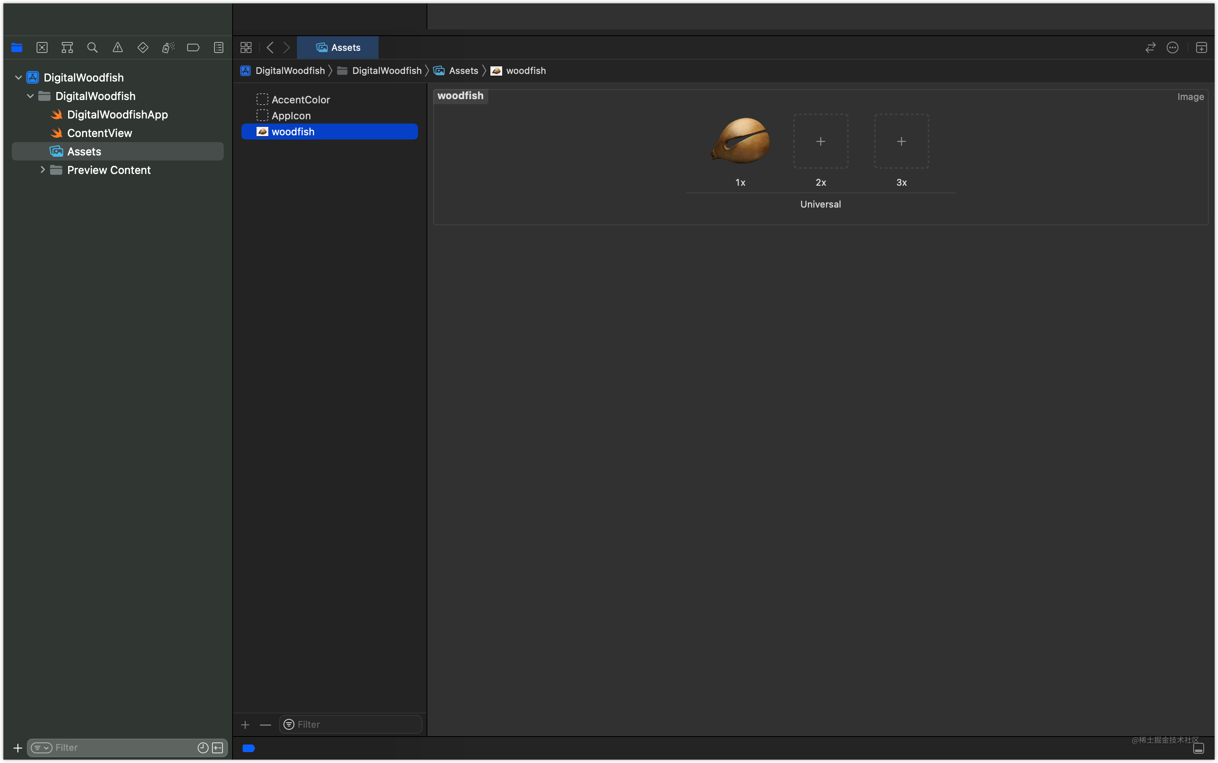Collapse the DigitalWoodfish project root
Image resolution: width=1218 pixels, height=763 pixels.
pyautogui.click(x=18, y=77)
